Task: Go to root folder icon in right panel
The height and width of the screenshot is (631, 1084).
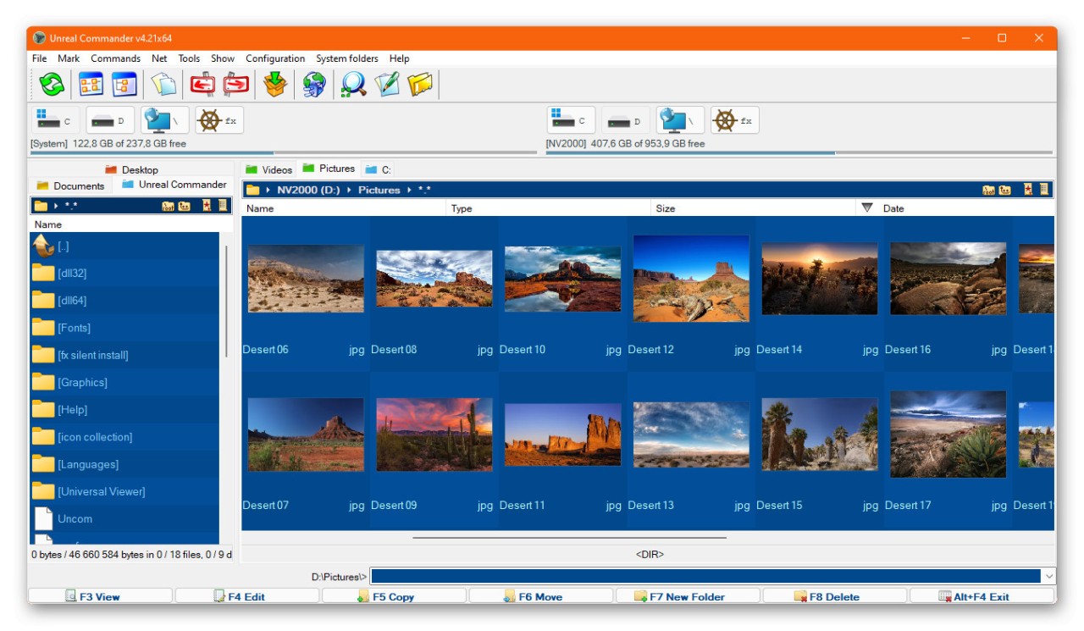Action: [988, 190]
